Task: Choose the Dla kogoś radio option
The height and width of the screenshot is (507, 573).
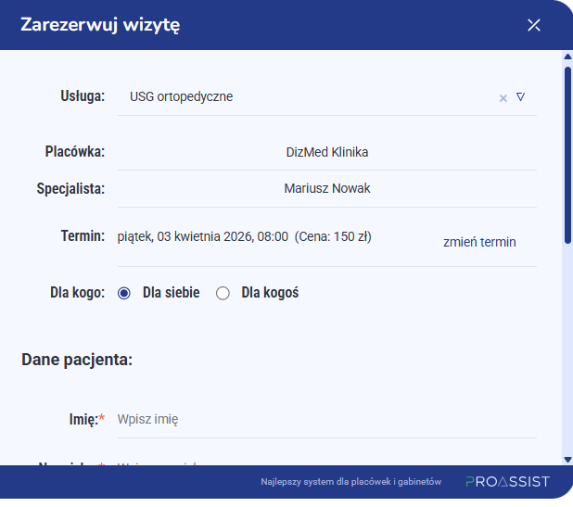Action: (x=223, y=293)
